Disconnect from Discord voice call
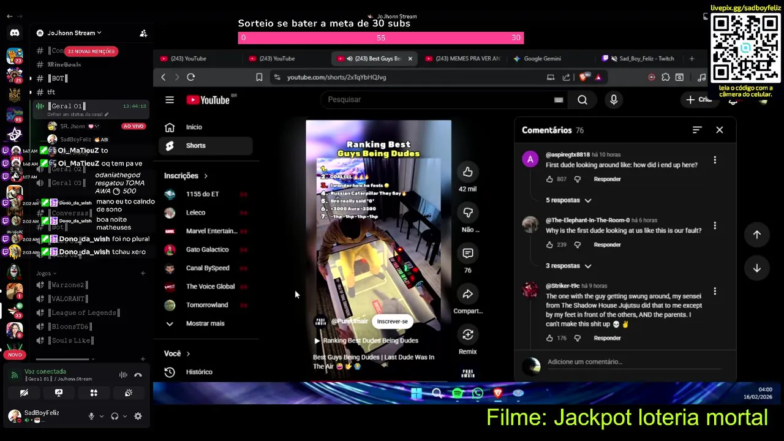 pos(138,375)
